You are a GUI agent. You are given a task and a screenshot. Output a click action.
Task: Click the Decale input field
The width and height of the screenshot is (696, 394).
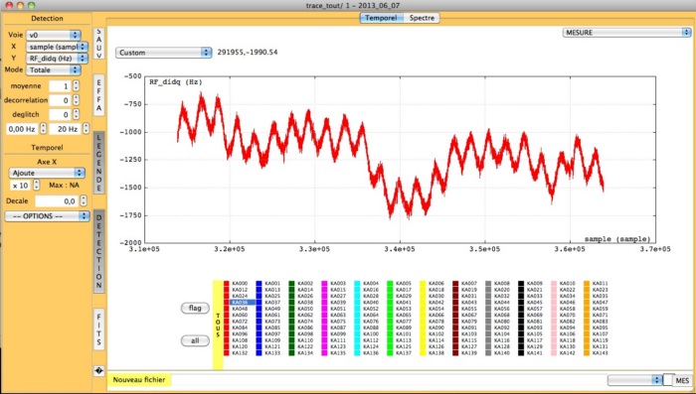[57, 200]
